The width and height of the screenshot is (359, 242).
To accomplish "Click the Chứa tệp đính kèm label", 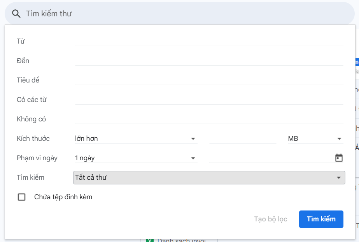I will [63, 197].
